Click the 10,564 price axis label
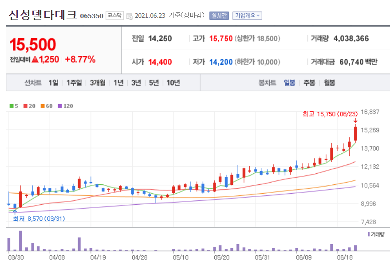Screen dimensions: 390x265 370,186
